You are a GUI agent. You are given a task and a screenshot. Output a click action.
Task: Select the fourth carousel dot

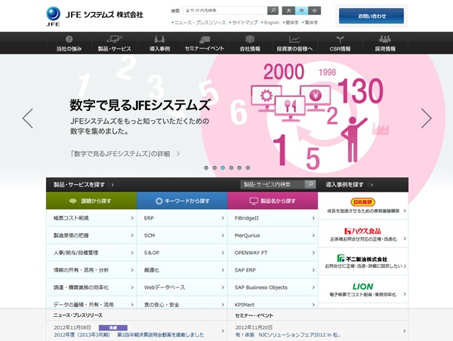click(231, 167)
